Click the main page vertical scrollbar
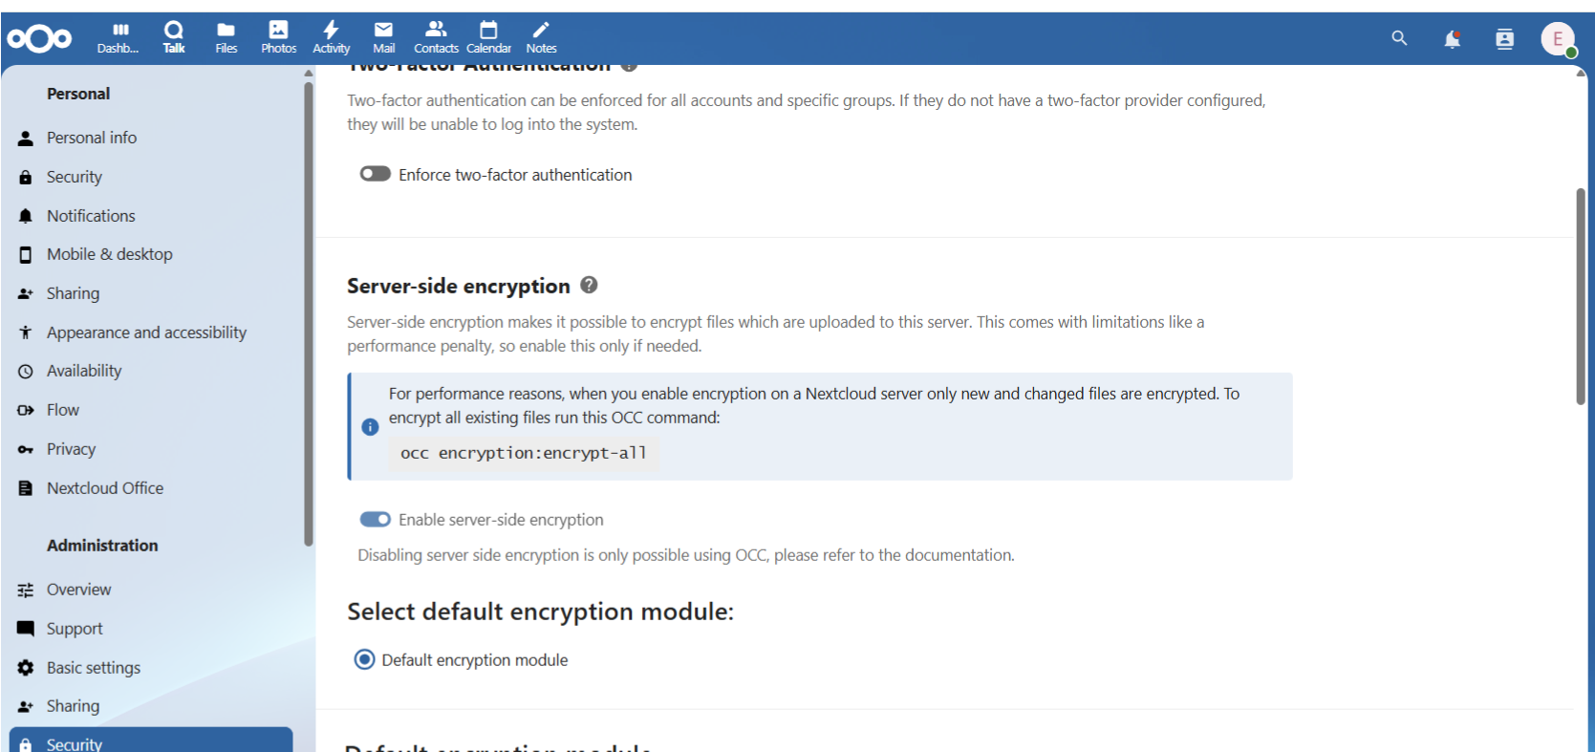Image resolution: width=1595 pixels, height=752 pixels. pos(1581,296)
